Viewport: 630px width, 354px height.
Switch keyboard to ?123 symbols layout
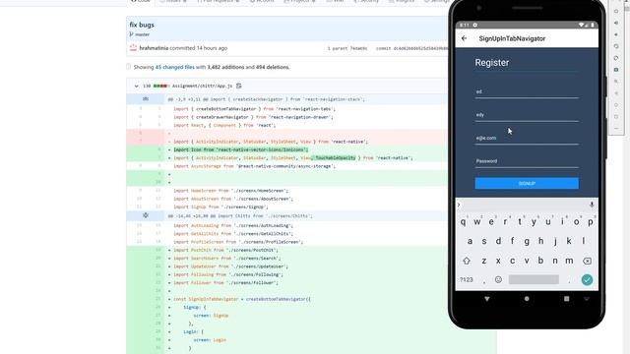pos(467,279)
